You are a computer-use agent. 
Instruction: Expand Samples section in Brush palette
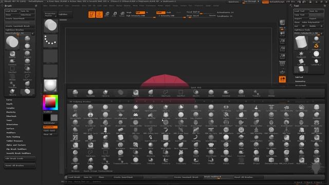(10, 108)
